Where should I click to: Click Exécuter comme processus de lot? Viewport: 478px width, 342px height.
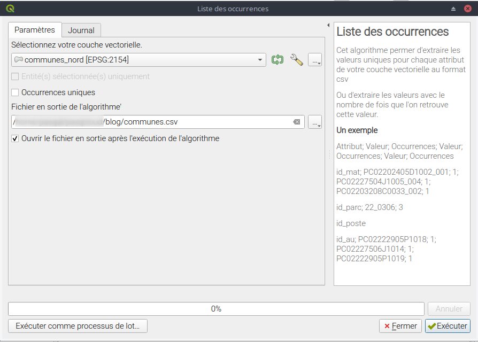point(78,326)
